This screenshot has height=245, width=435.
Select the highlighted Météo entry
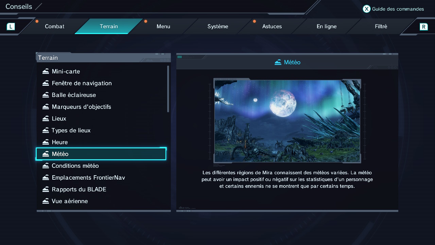point(101,154)
